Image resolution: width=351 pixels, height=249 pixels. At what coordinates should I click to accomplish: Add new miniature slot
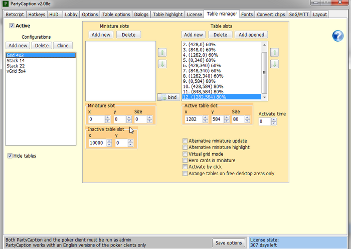coord(101,35)
